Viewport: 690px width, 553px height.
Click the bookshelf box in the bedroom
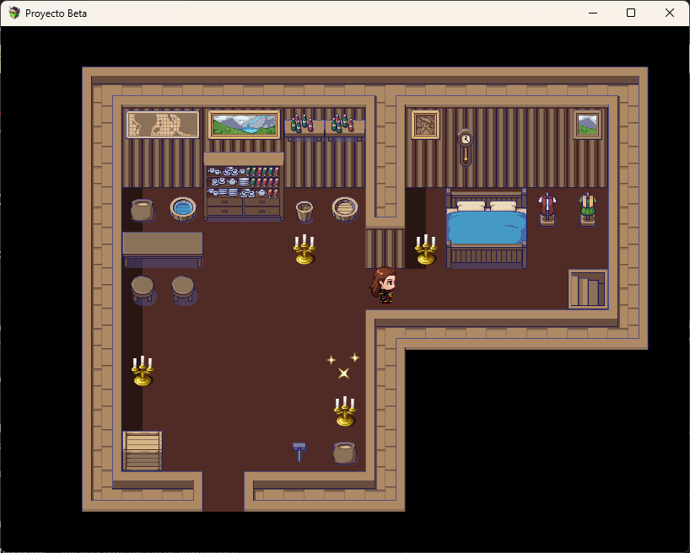coord(588,289)
